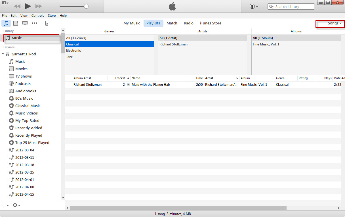The height and width of the screenshot is (217, 345).
Task: Click the sidebar scroll down arrow
Action: click(x=63, y=198)
